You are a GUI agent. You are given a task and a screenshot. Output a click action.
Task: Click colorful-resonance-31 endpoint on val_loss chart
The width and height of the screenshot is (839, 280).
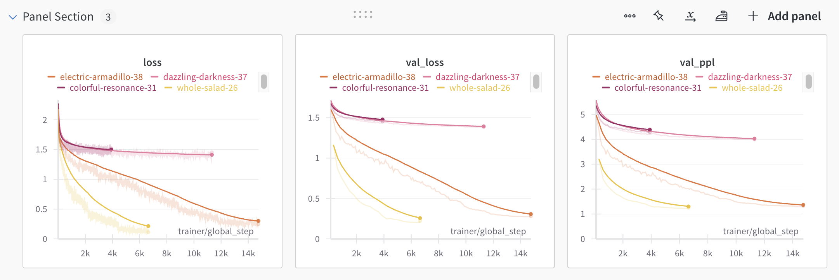tap(383, 119)
